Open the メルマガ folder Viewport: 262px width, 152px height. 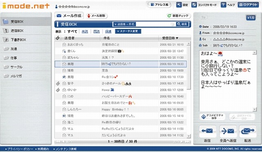[26, 76]
